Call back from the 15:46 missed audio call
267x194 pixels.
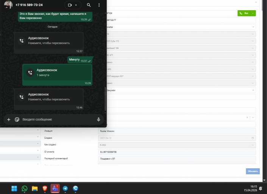tap(49, 99)
